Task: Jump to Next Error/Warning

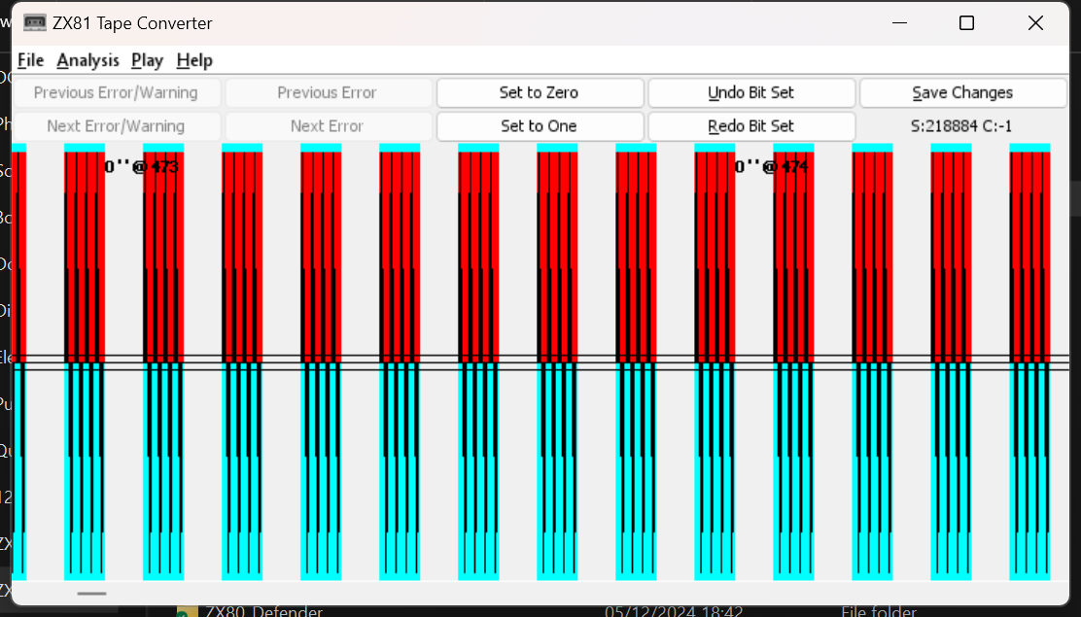Action: pyautogui.click(x=116, y=126)
